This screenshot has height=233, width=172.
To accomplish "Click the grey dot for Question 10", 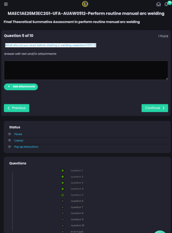I will pyautogui.click(x=63, y=226).
